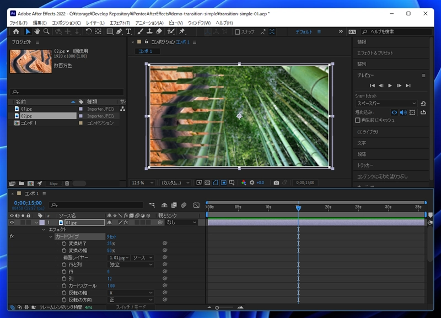
Task: Click the stopwatch for 変換終了
Action: (x=64, y=244)
